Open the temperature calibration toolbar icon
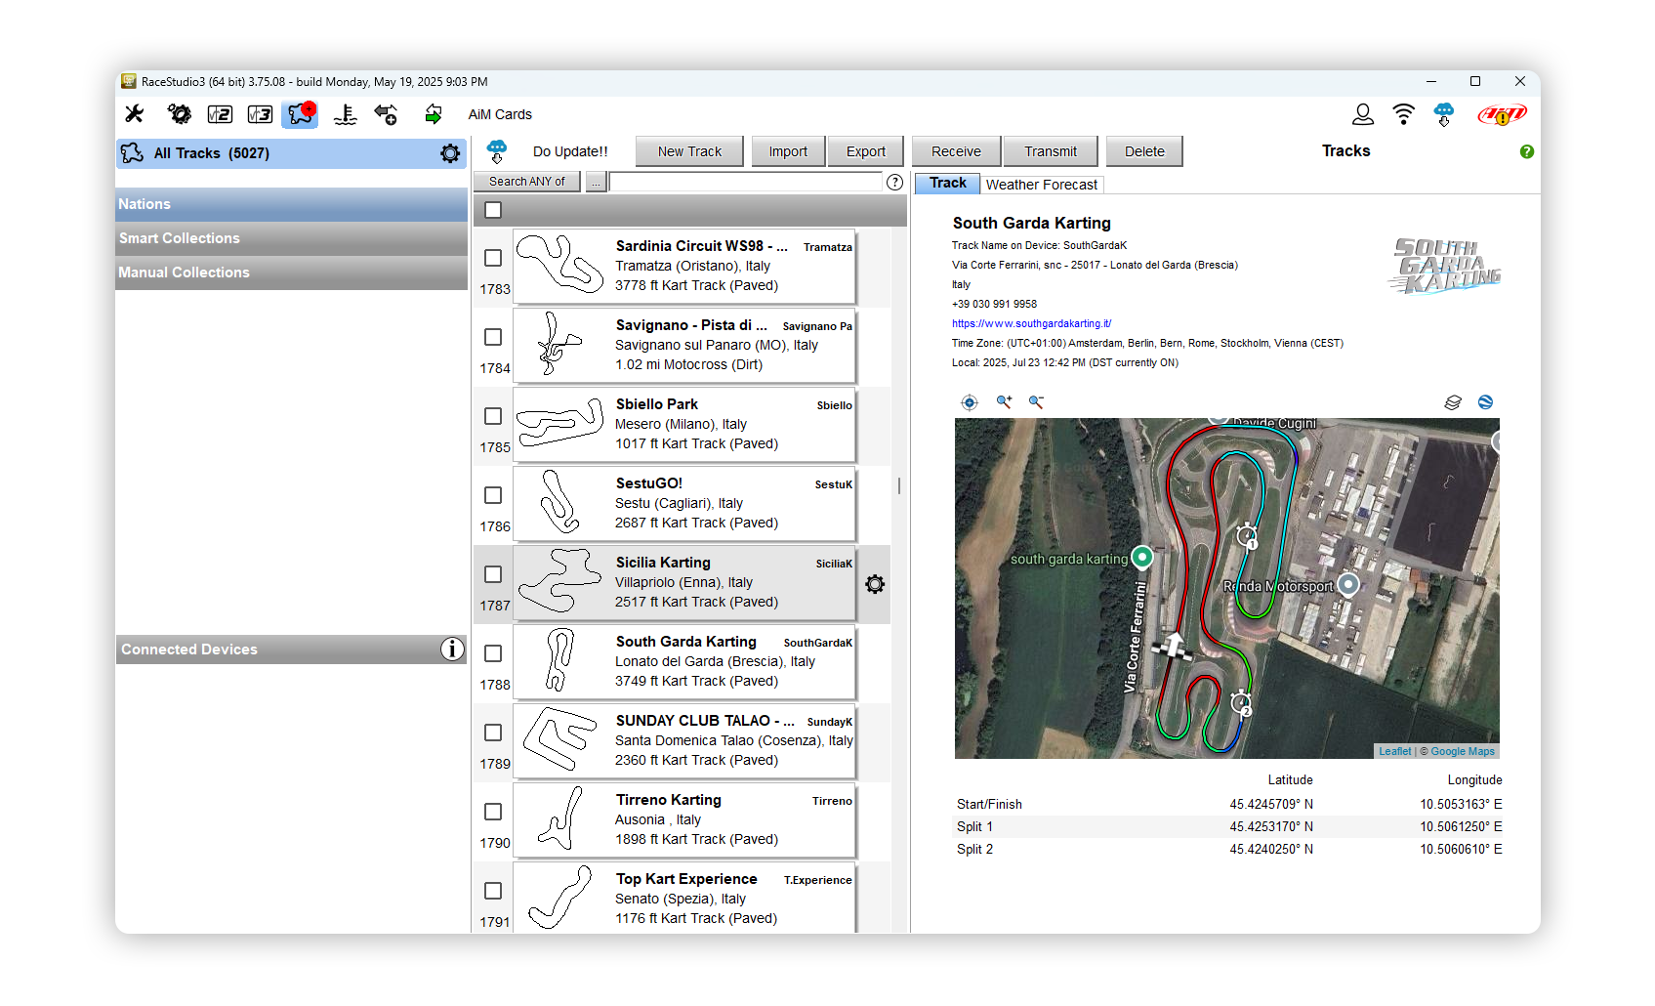The width and height of the screenshot is (1655, 1006). coord(345,114)
